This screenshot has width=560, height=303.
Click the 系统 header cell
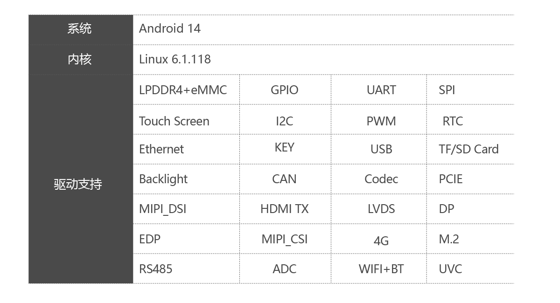(79, 29)
